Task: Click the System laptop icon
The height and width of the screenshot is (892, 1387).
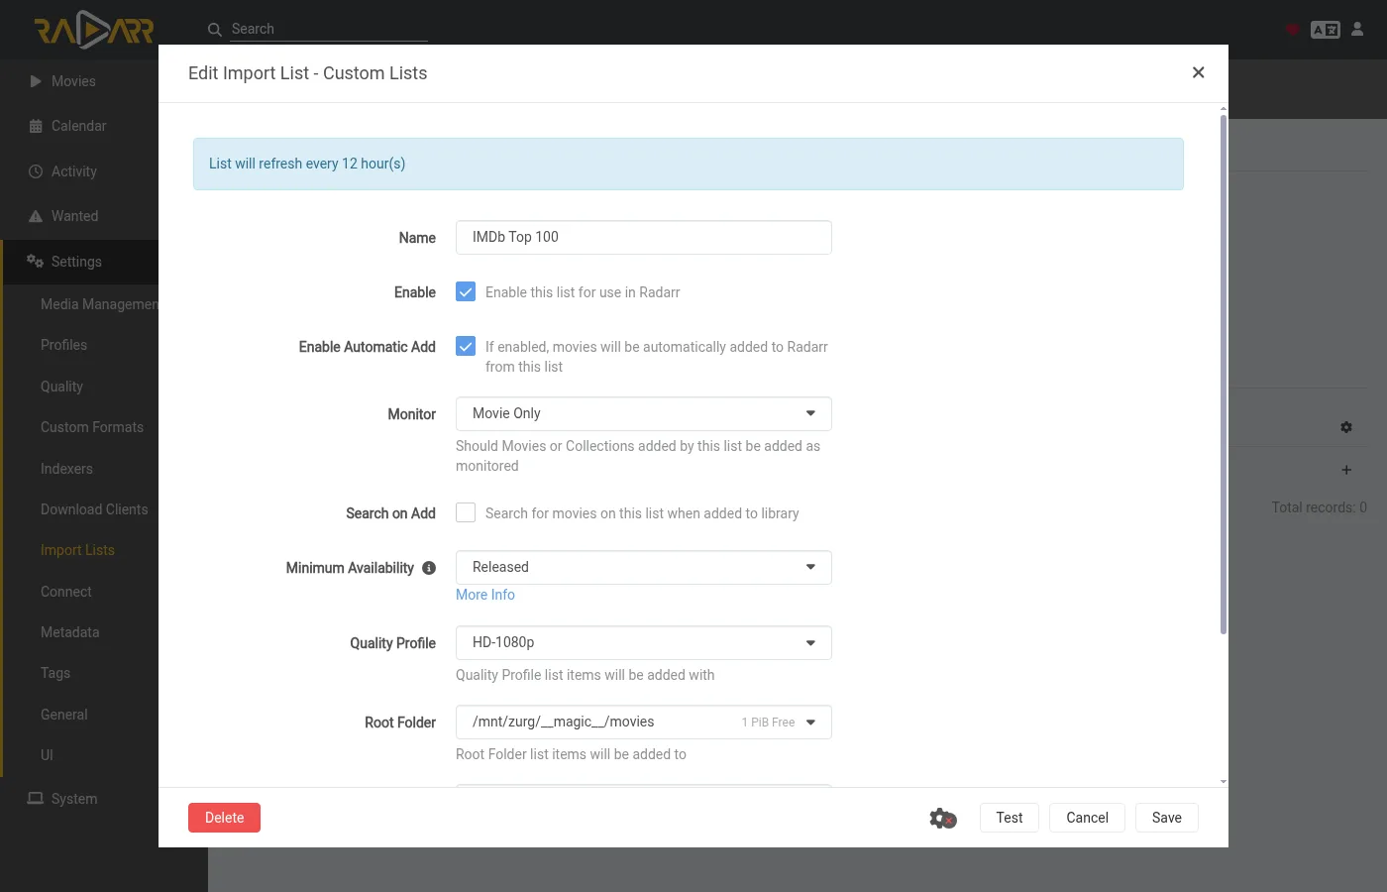Action: click(36, 799)
